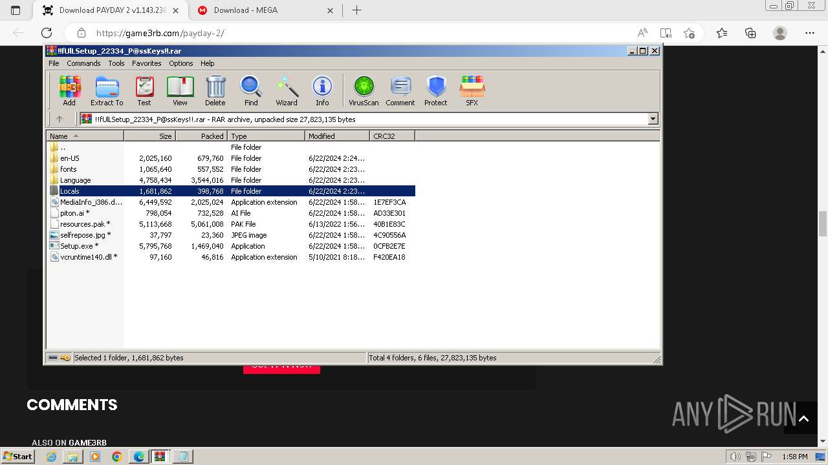
Task: Click the View toolbar icon
Action: pyautogui.click(x=180, y=91)
